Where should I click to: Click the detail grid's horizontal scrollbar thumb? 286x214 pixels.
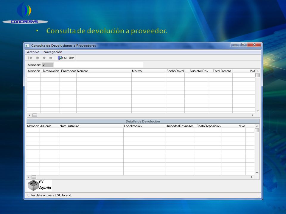pyautogui.click(x=34, y=177)
